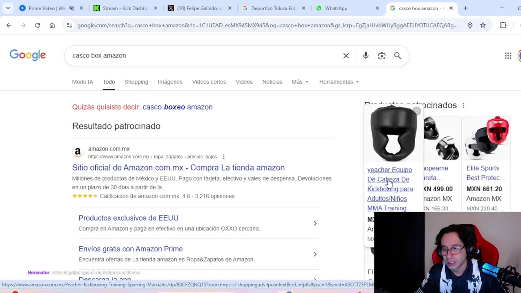521x293 pixels.
Task: Open the browser home page icon
Action: tap(52, 25)
